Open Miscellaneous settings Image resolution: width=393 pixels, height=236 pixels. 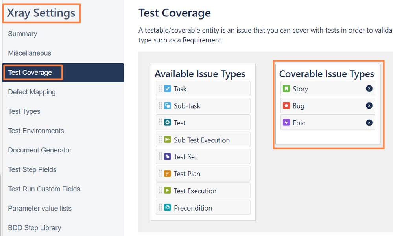tap(30, 53)
